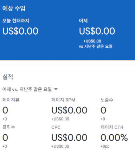Select the 0.00% 페이지 CTR value

(x=114, y=137)
